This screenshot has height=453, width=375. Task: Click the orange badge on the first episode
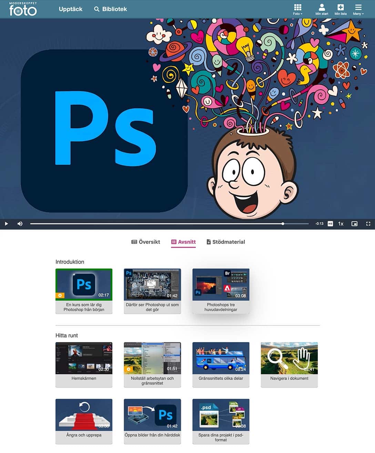coord(60,295)
